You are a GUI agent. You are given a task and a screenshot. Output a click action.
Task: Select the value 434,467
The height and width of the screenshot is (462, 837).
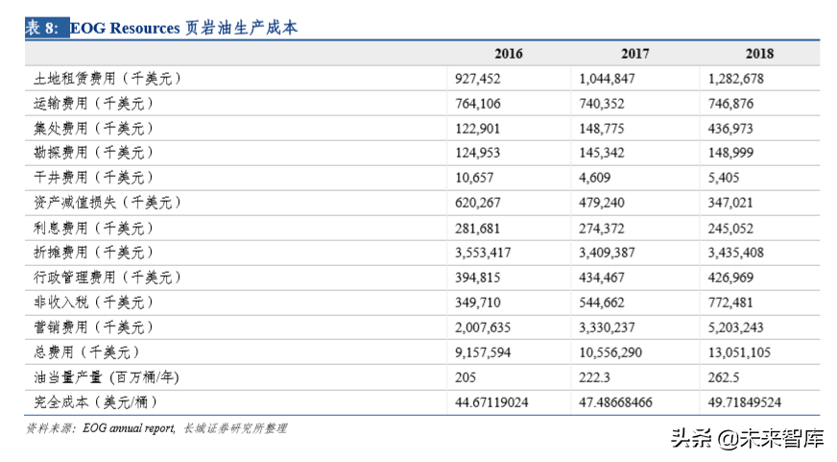(602, 278)
